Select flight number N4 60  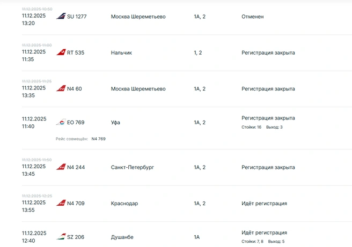pyautogui.click(x=74, y=89)
